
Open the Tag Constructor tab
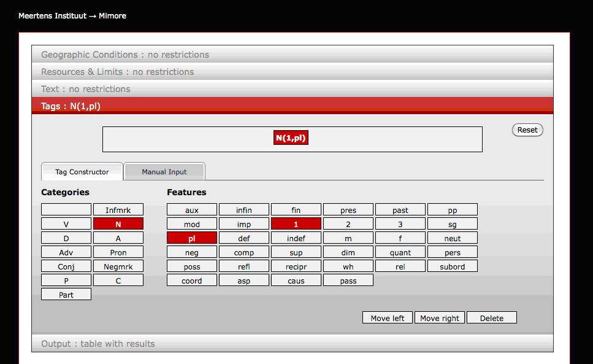pyautogui.click(x=82, y=172)
